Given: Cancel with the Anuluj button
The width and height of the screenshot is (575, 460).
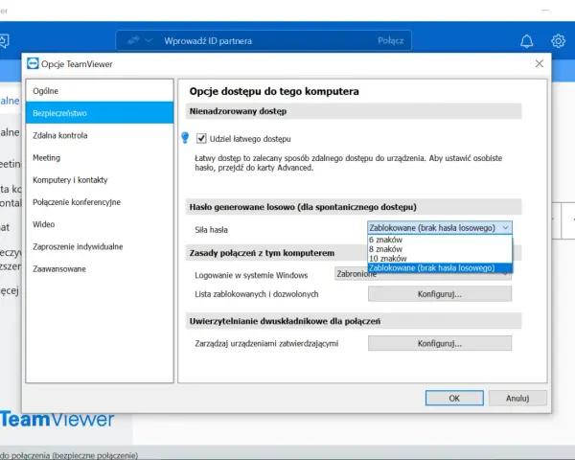Looking at the screenshot, I should (517, 398).
